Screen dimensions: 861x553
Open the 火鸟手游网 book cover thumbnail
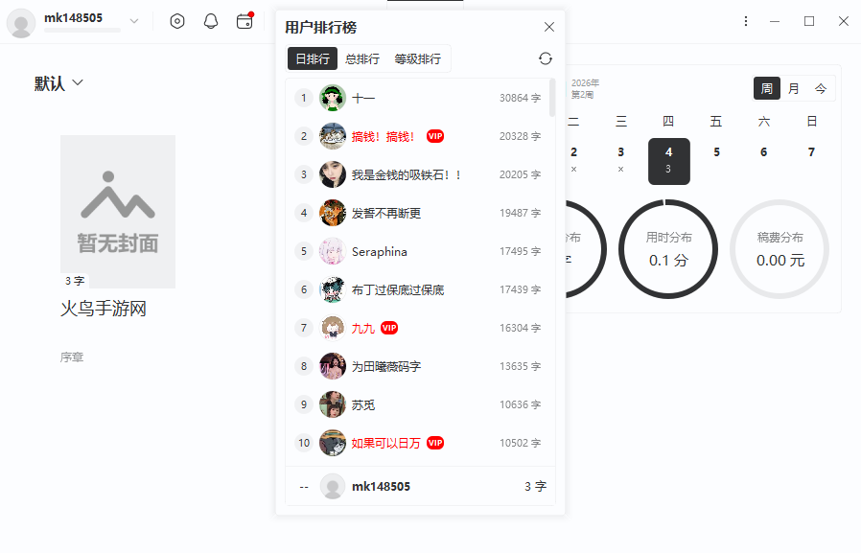(118, 212)
